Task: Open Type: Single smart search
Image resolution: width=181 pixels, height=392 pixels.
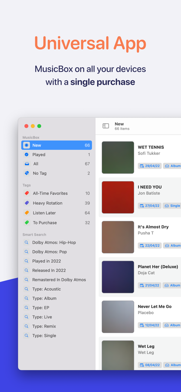Action: click(57, 336)
